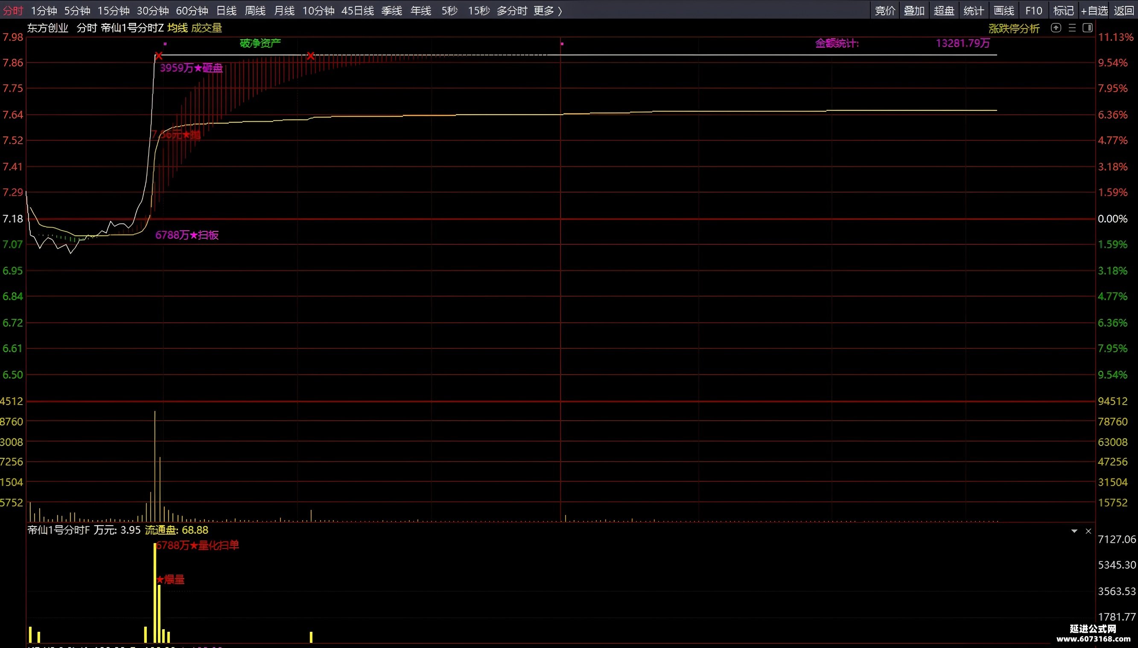This screenshot has height=648, width=1138.
Task: Toggle the 均线 average line label
Action: 177,28
